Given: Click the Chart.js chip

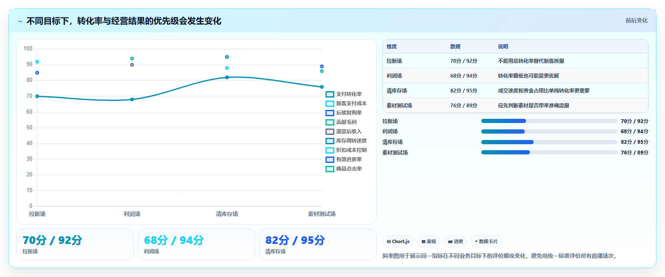Looking at the screenshot, I should click(x=398, y=241).
